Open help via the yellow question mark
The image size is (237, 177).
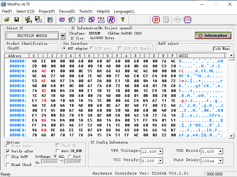(123, 19)
